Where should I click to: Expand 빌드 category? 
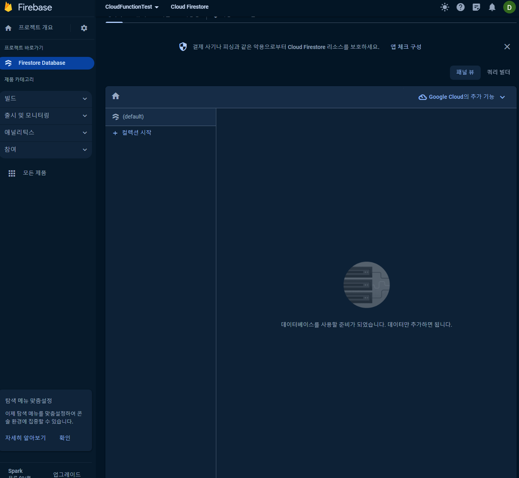(x=46, y=99)
